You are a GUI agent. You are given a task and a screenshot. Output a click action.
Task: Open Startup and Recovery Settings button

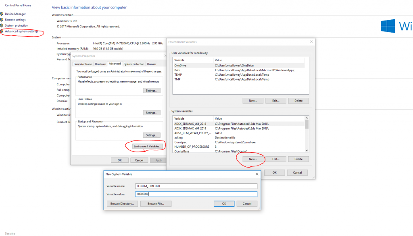(x=152, y=135)
